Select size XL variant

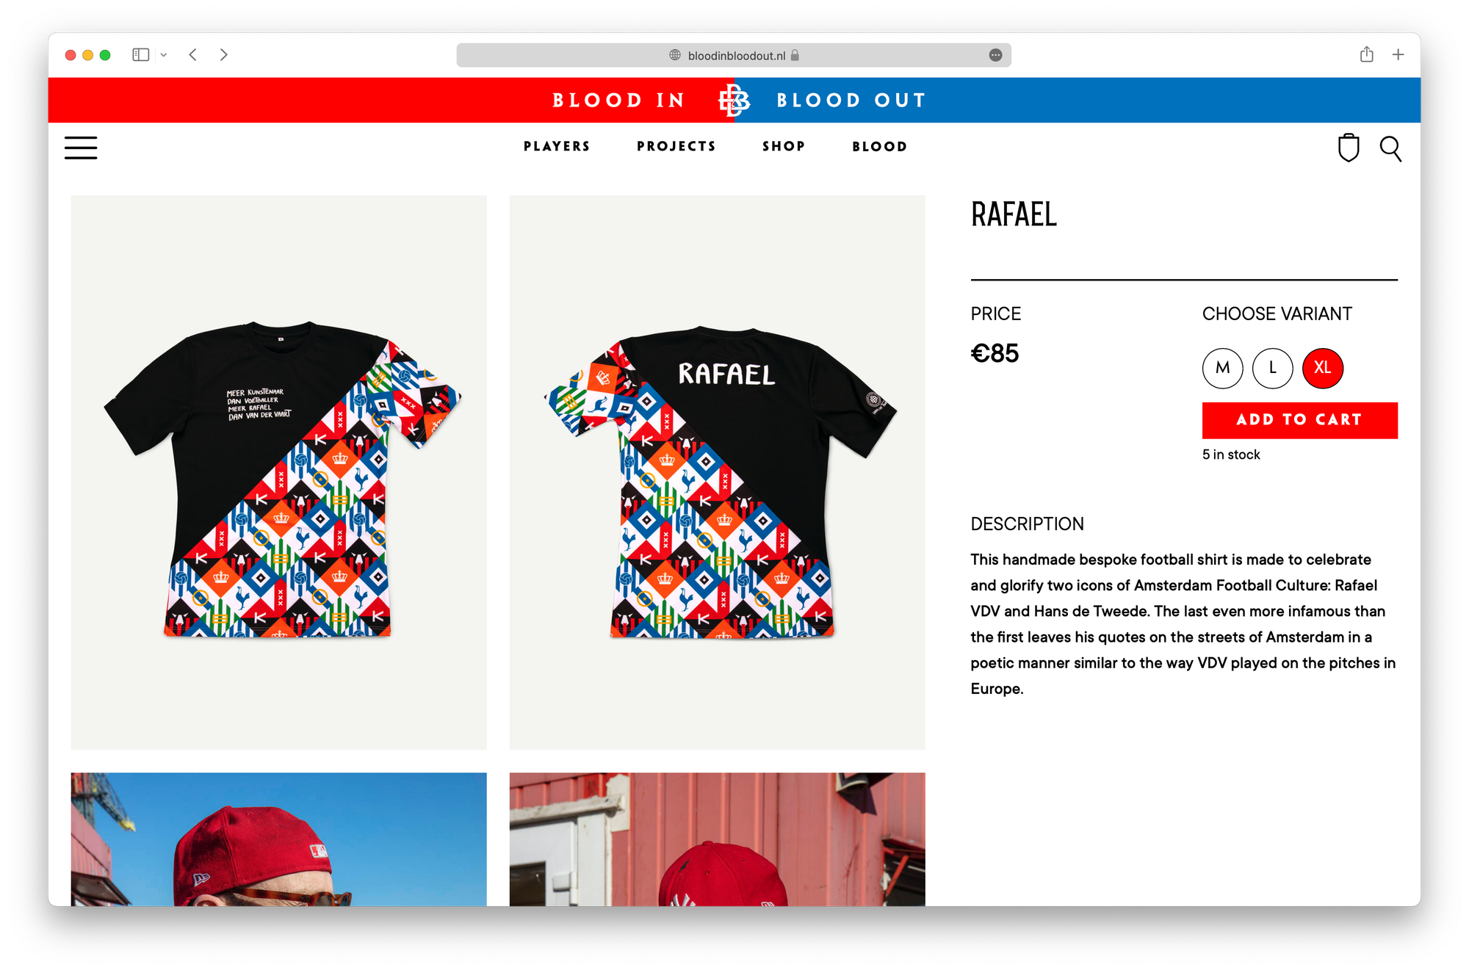click(1322, 368)
